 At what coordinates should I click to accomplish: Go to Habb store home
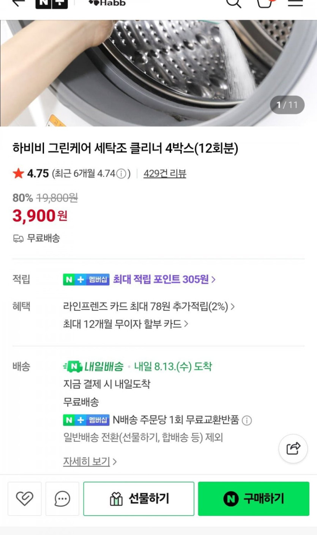pos(107,3)
